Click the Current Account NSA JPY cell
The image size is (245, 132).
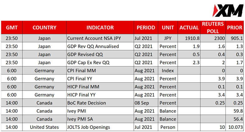pos(100,38)
